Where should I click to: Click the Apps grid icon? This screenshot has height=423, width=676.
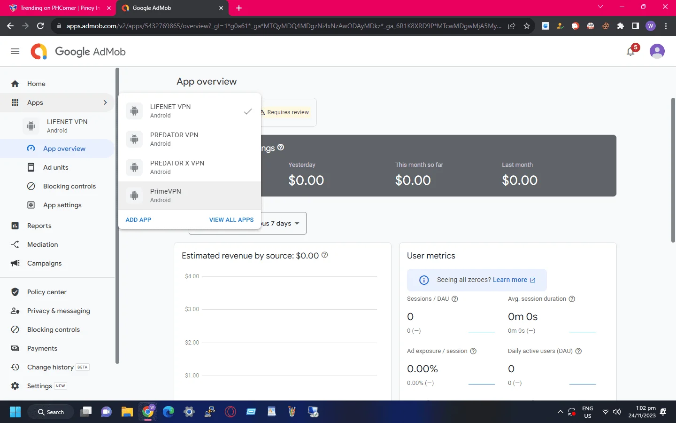click(15, 102)
